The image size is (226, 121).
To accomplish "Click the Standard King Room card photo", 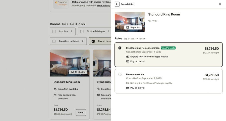I will point(70,60).
